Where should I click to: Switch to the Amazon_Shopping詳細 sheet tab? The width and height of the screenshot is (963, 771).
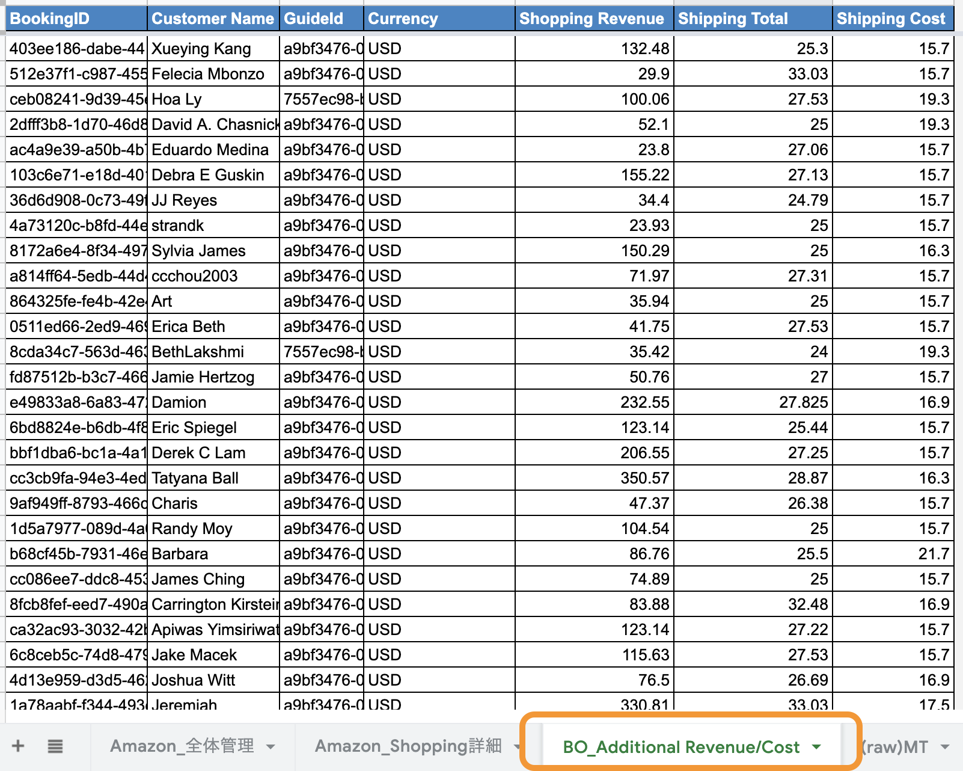click(x=408, y=746)
